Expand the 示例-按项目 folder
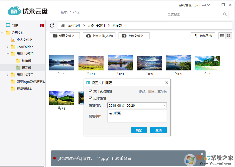 8,75
